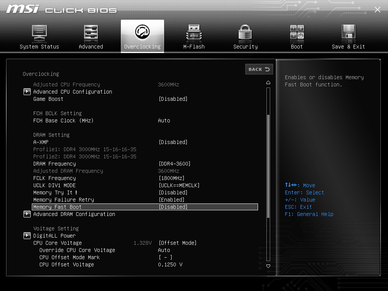
Task: Select the FCLK Frequency row label
Action: [55, 178]
